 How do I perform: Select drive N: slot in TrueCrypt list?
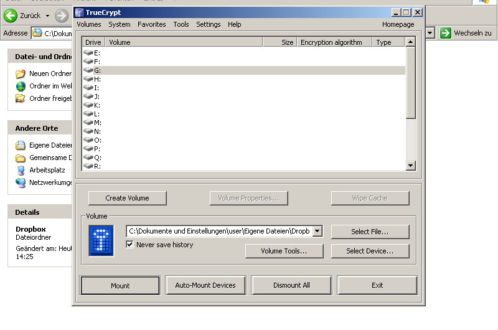point(244,131)
